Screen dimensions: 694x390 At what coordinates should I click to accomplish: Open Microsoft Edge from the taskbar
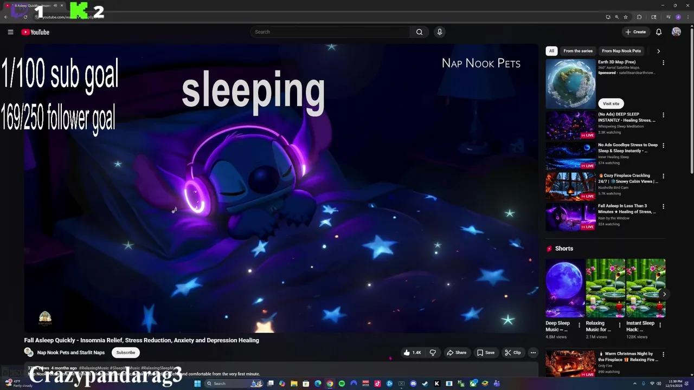click(318, 383)
